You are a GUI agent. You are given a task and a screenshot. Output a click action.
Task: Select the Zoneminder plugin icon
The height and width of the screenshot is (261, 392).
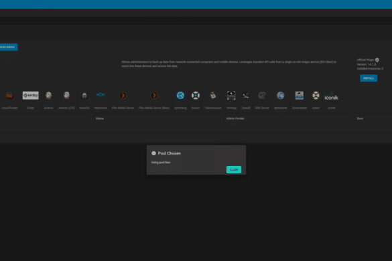click(300, 96)
